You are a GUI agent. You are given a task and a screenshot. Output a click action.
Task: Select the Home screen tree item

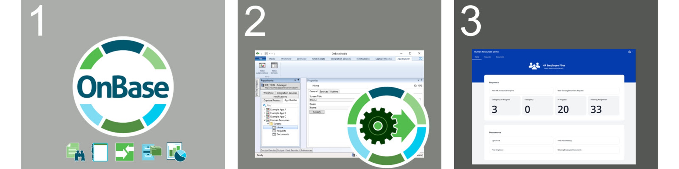tap(280, 127)
